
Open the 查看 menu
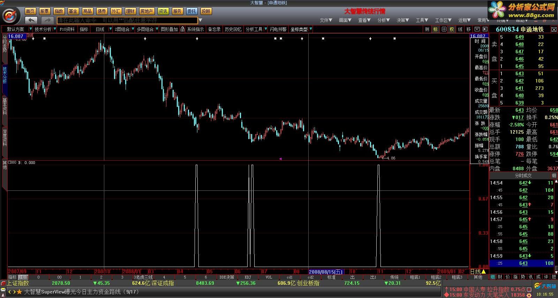pos(364,20)
